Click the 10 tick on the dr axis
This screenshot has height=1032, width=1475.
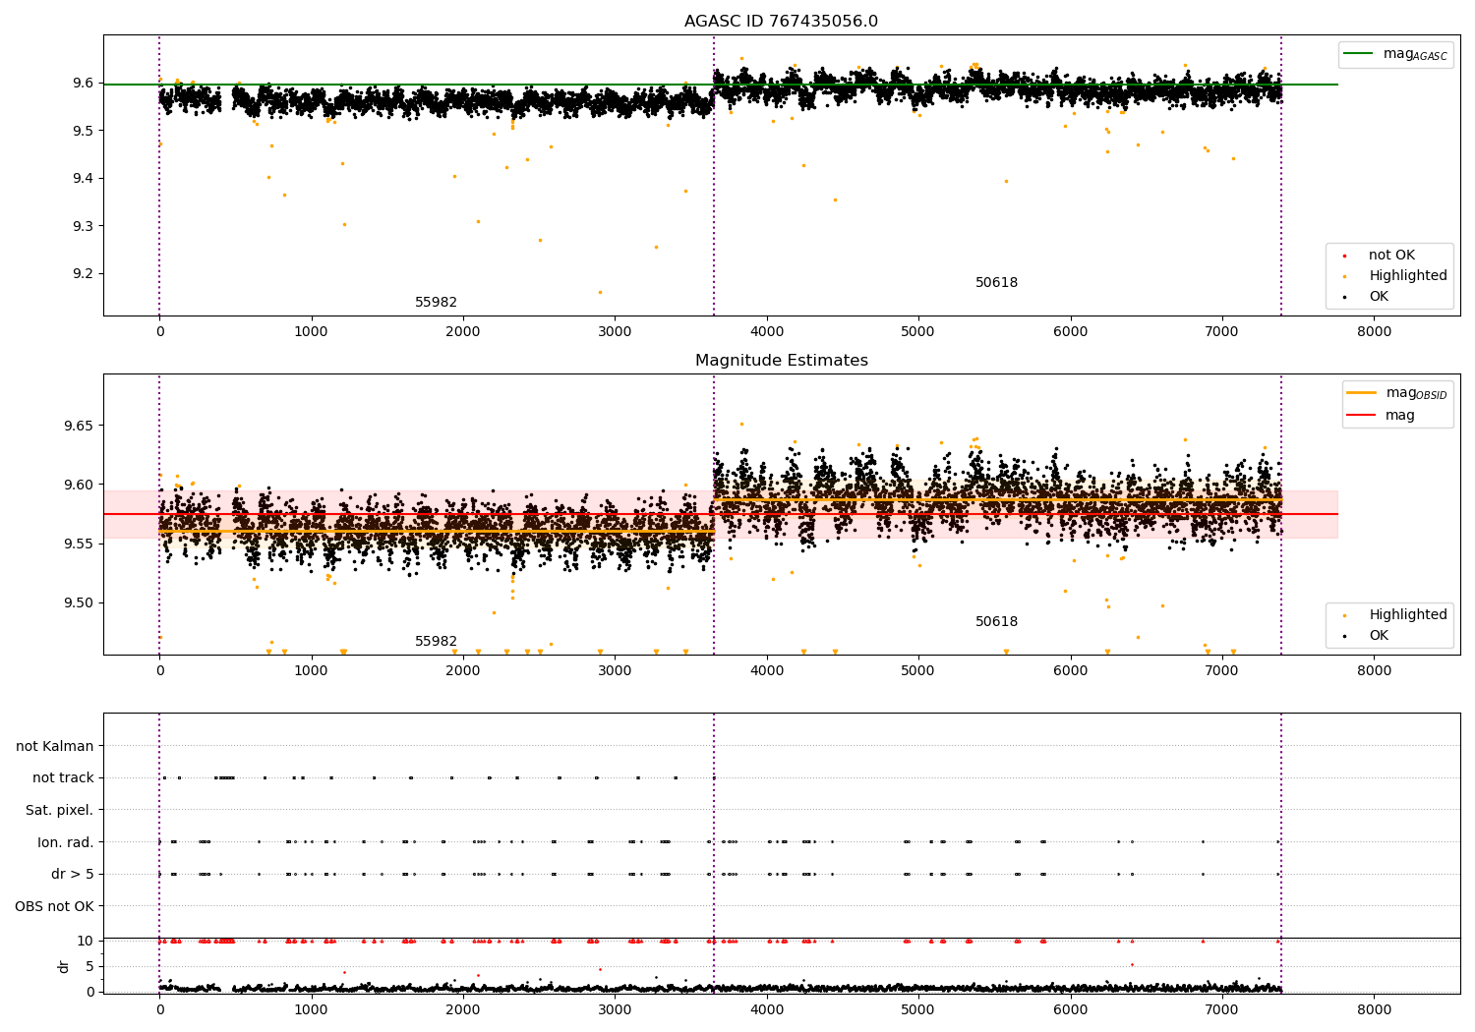(x=86, y=942)
